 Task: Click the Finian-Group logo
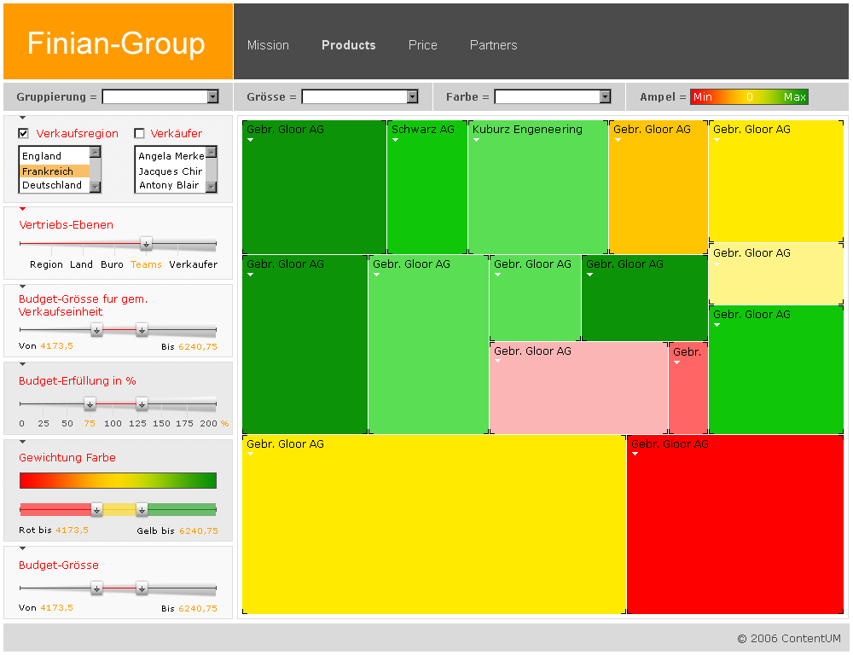click(x=116, y=43)
